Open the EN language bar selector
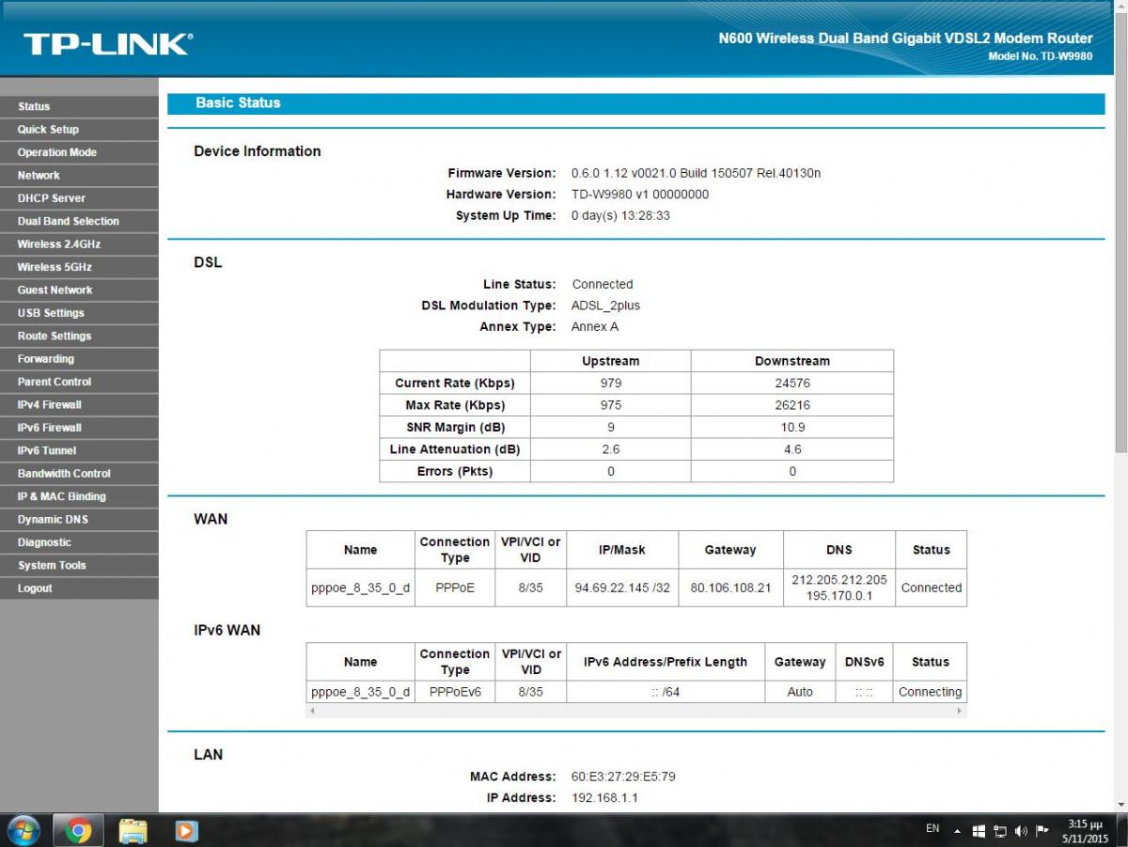Image resolution: width=1128 pixels, height=847 pixels. pos(932,829)
